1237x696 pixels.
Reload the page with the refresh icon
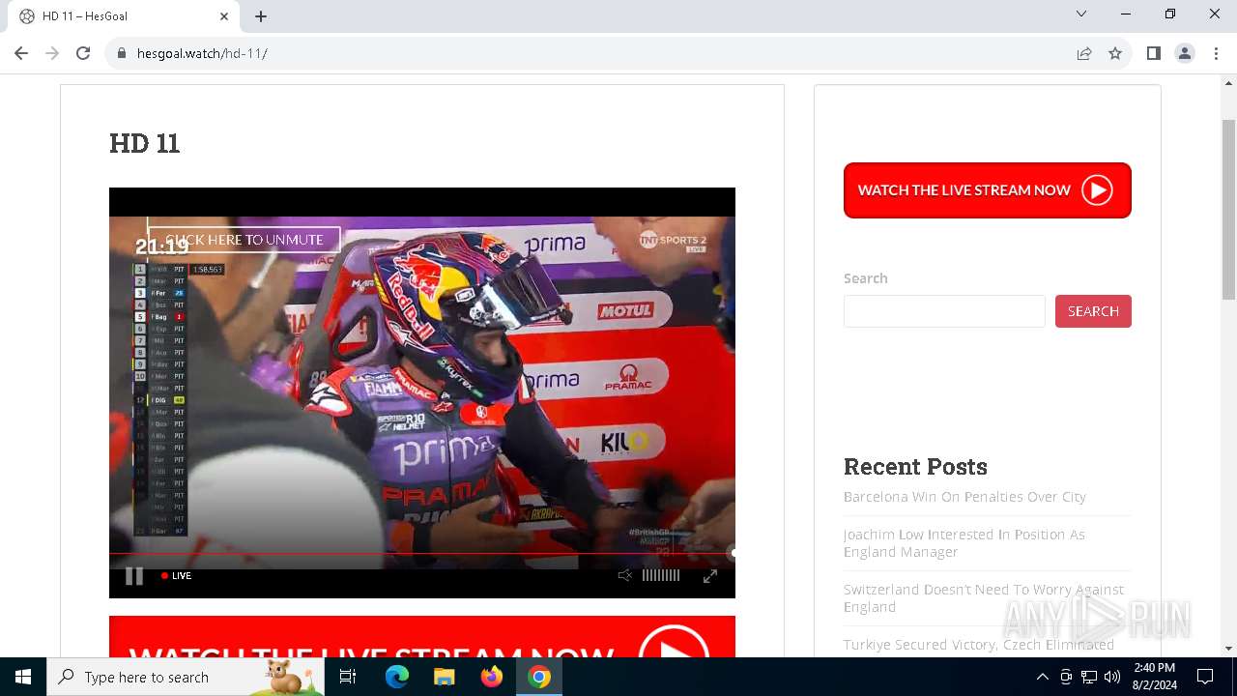pyautogui.click(x=83, y=53)
